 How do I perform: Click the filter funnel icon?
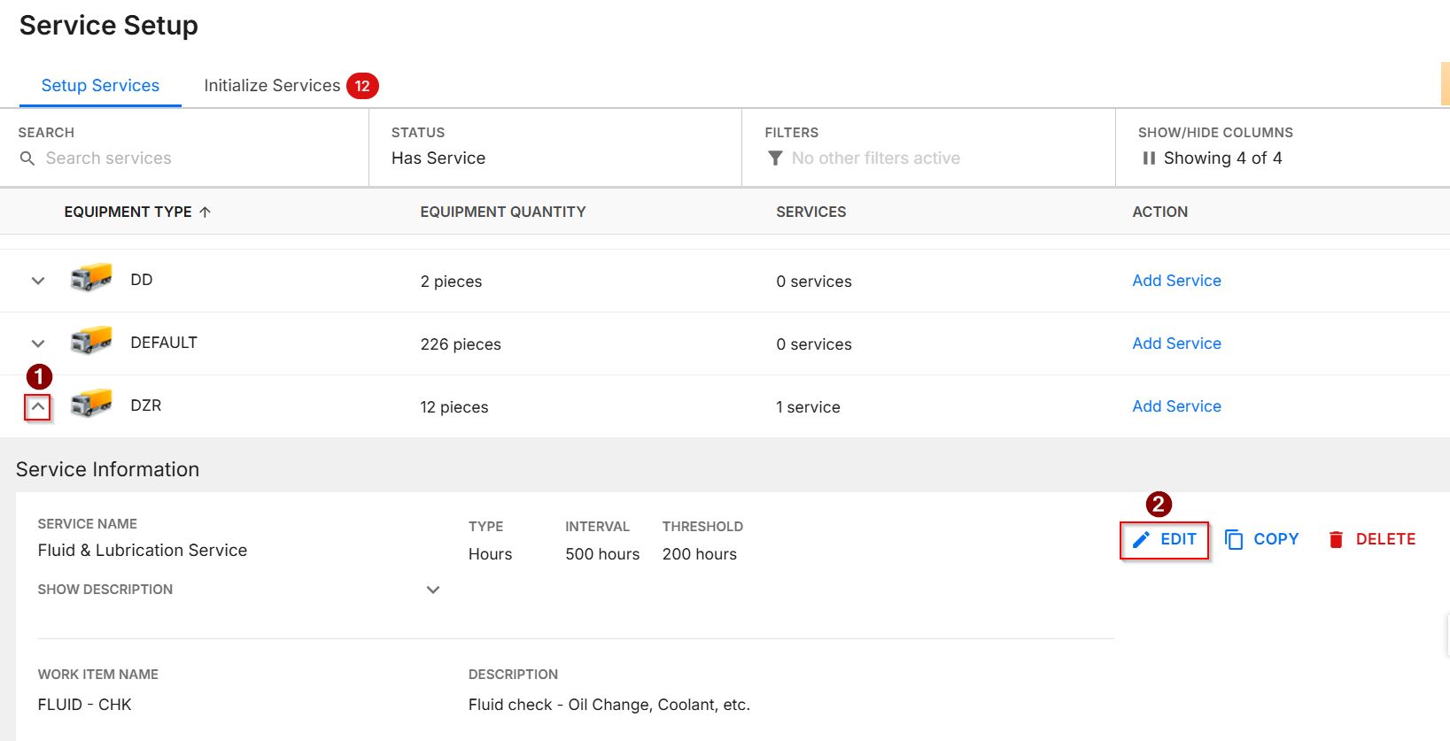click(x=775, y=158)
